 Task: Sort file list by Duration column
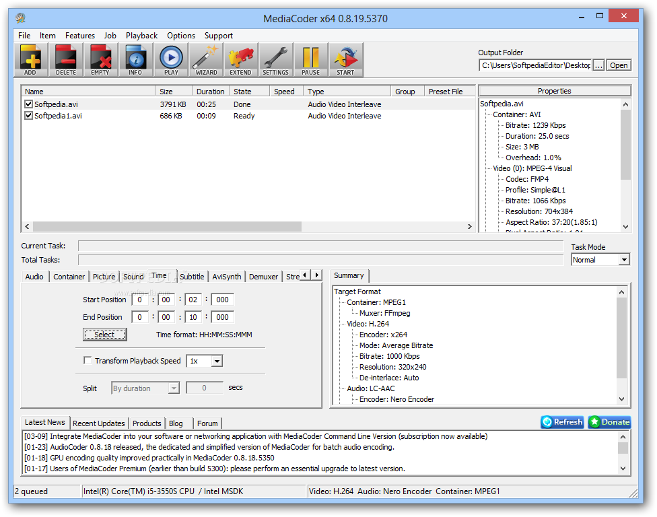[x=211, y=92]
